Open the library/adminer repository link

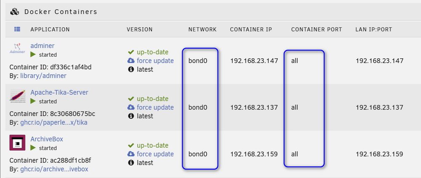click(x=43, y=76)
